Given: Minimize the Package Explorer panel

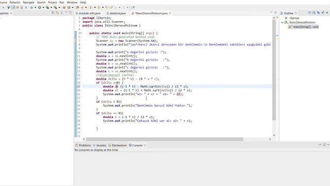Looking at the screenshot, I should pyautogui.click(x=66, y=12).
